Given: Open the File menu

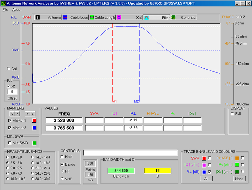Looking at the screenshot, I should (5, 10).
